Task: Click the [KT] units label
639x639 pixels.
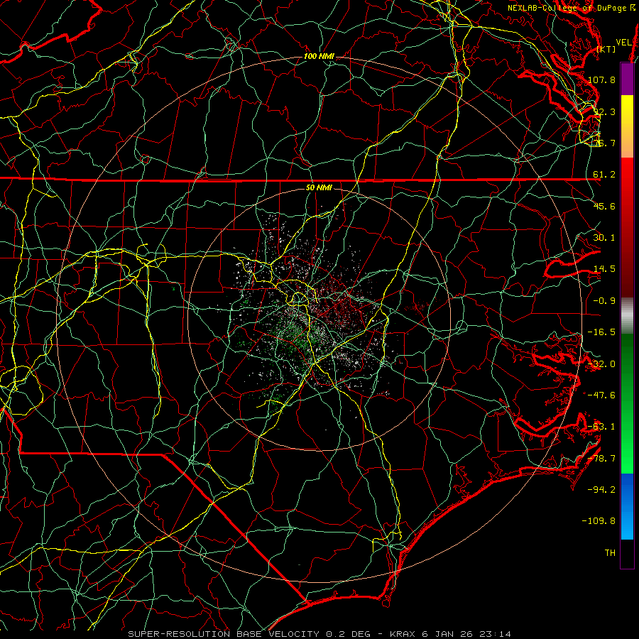Action: (606, 49)
